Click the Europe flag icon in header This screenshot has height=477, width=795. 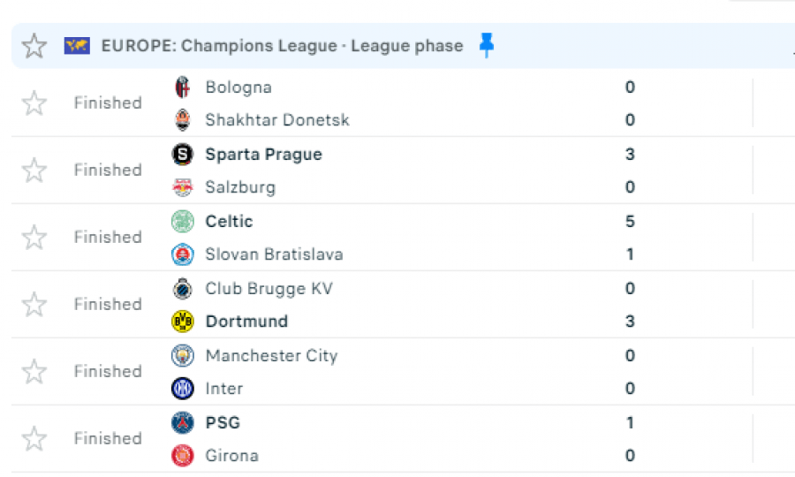(77, 46)
